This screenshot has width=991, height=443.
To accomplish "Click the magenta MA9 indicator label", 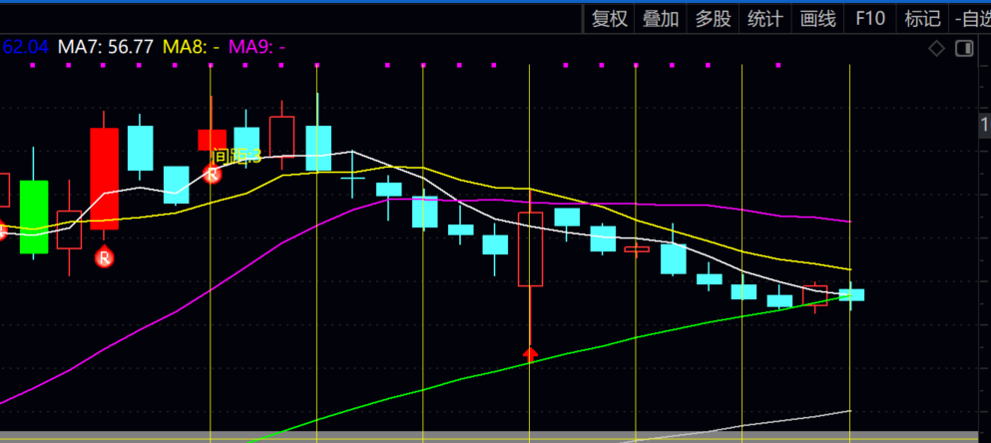I will tap(257, 46).
